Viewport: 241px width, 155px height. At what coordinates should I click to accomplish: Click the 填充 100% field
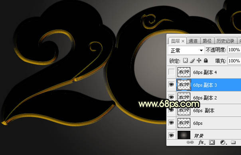[234, 61]
